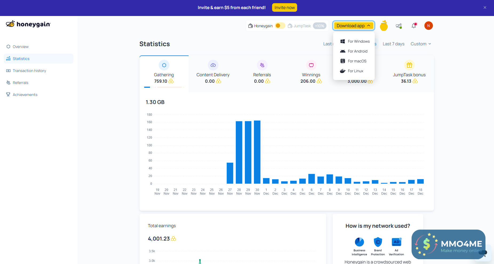Click the Linux Docker whale icon
Screen dimensions: 494x264
(x=343, y=71)
